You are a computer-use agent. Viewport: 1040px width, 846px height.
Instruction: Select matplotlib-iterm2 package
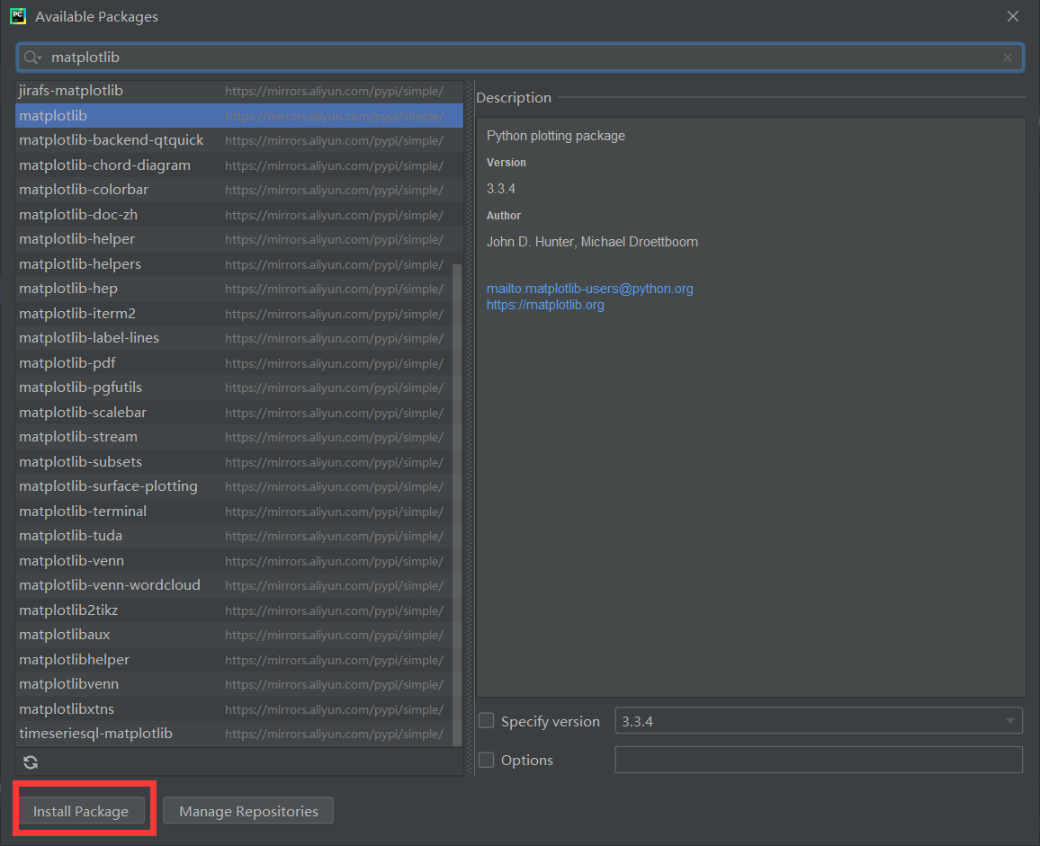[x=234, y=314]
